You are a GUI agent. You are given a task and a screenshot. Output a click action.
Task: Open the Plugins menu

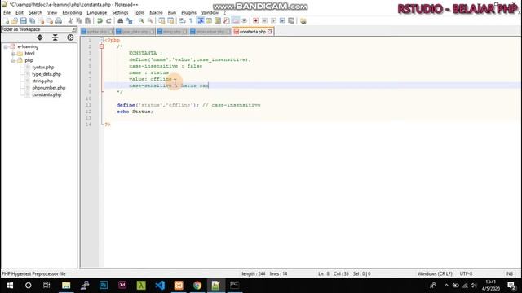[188, 13]
